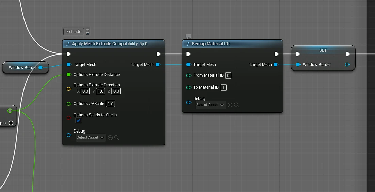Click the use-selected arrow icon in the Remap node's Debug row
The height and width of the screenshot is (192, 375).
pos(230,105)
